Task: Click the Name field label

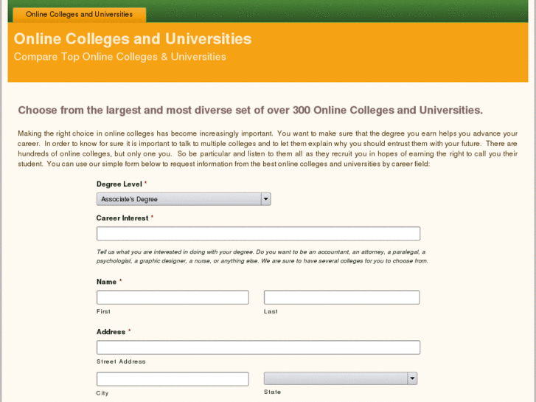Action: coord(106,282)
